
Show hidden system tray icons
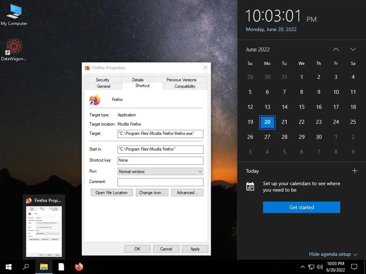point(302,267)
